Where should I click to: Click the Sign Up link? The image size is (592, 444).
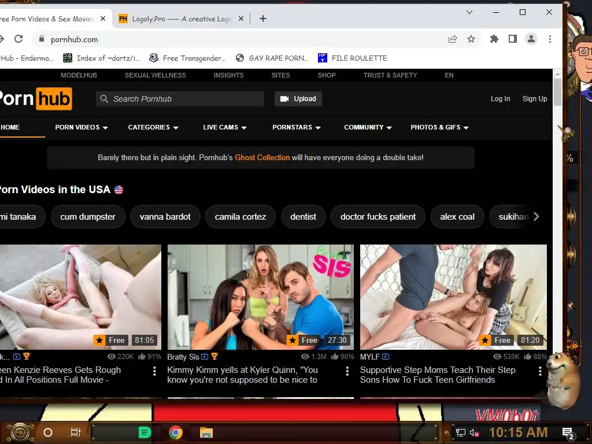(535, 98)
